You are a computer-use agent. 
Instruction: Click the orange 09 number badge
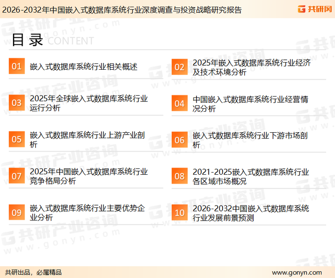17,212
